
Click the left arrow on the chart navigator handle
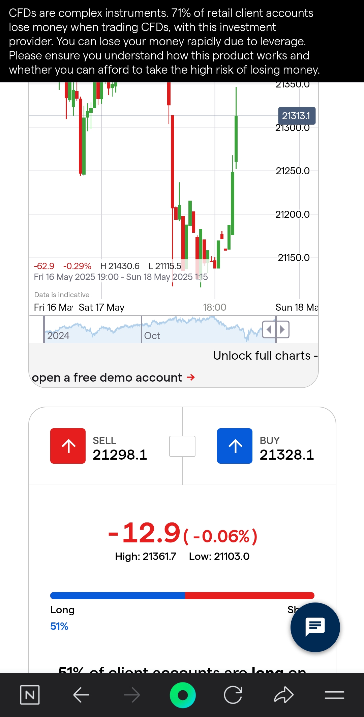click(269, 329)
